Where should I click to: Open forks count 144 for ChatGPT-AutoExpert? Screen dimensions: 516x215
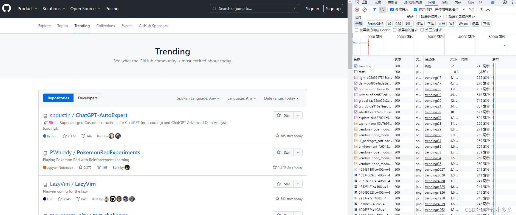pyautogui.click(x=86, y=136)
